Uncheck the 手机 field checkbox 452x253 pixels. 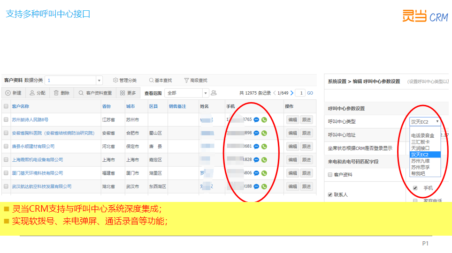[x=415, y=188]
